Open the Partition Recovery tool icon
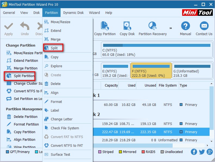The width and height of the screenshot is (215, 162). pos(152,26)
